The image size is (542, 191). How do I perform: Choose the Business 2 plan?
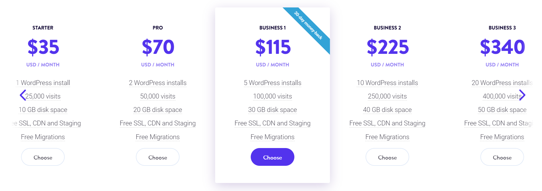[387, 157]
